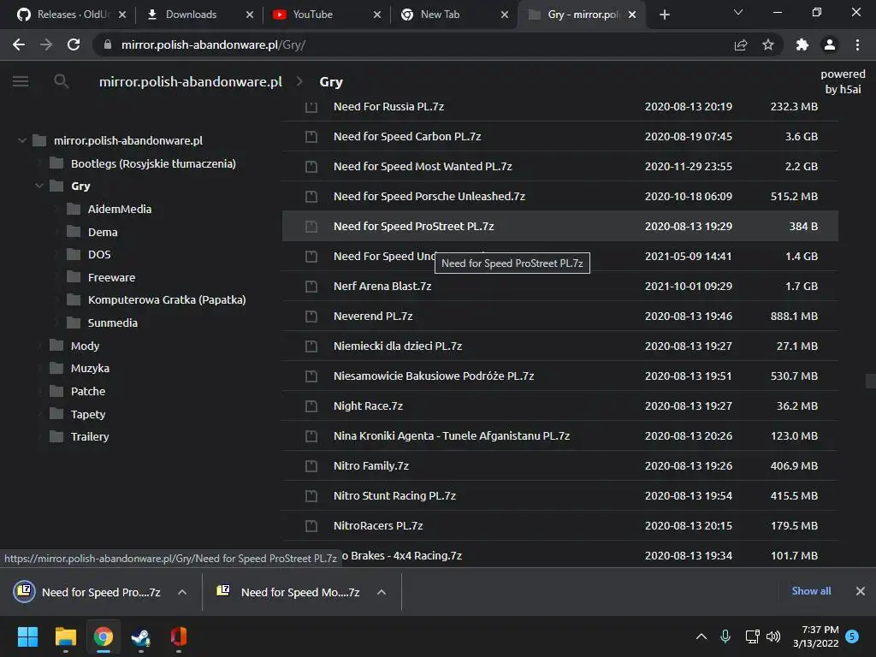The height and width of the screenshot is (657, 876).
Task: Tick the checkbox for NitroRacers PL.7z
Action: [311, 526]
